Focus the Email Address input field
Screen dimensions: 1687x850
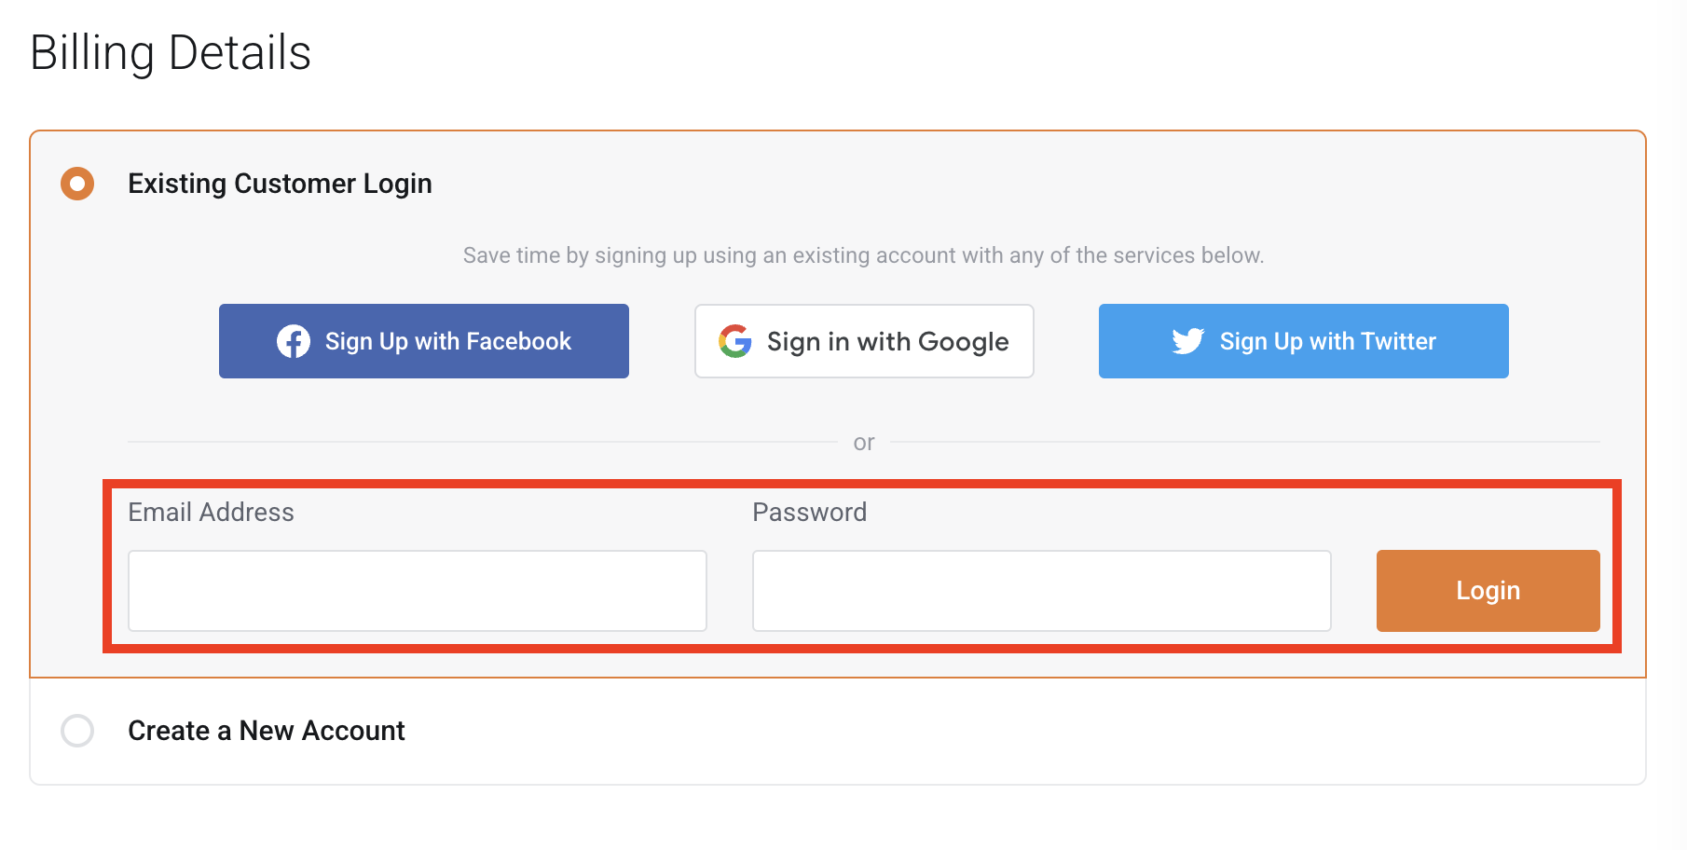(x=417, y=591)
